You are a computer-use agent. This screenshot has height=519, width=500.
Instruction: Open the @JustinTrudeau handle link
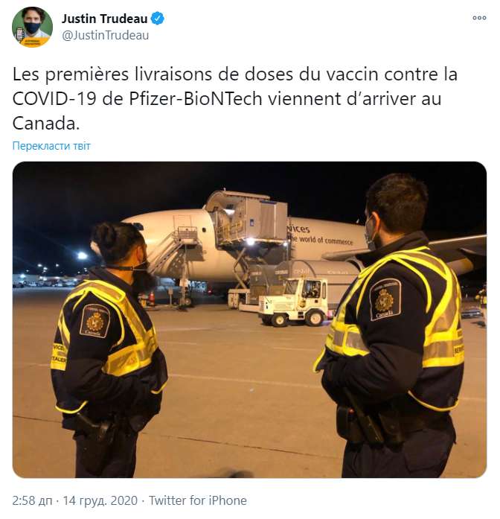(105, 36)
